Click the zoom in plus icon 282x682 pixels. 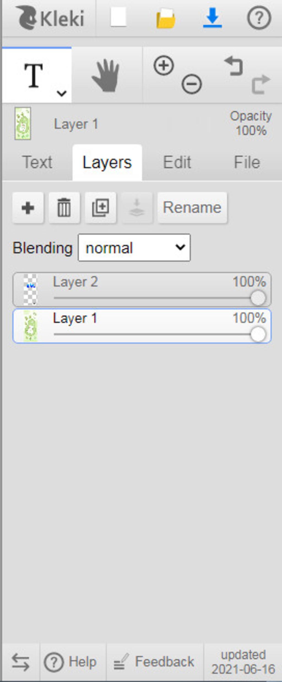[x=164, y=66]
